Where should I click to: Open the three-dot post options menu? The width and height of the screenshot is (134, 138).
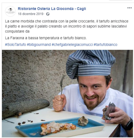point(129,8)
